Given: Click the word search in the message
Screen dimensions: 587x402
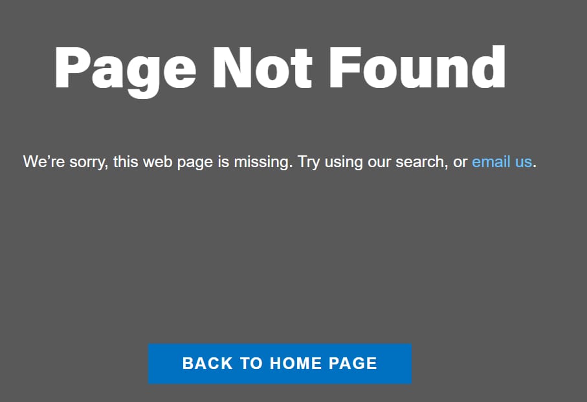Looking at the screenshot, I should [421, 162].
